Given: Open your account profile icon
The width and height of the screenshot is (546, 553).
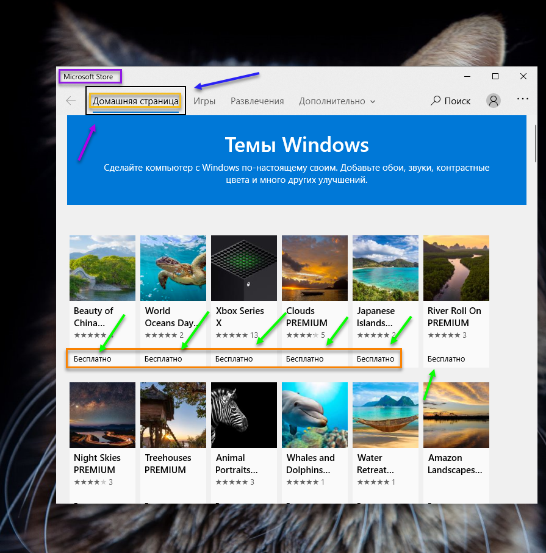Looking at the screenshot, I should [494, 101].
